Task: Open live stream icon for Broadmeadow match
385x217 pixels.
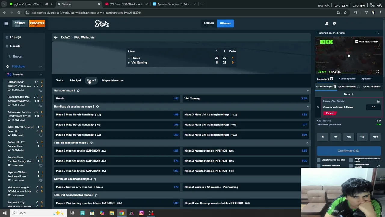Action: 41,105
